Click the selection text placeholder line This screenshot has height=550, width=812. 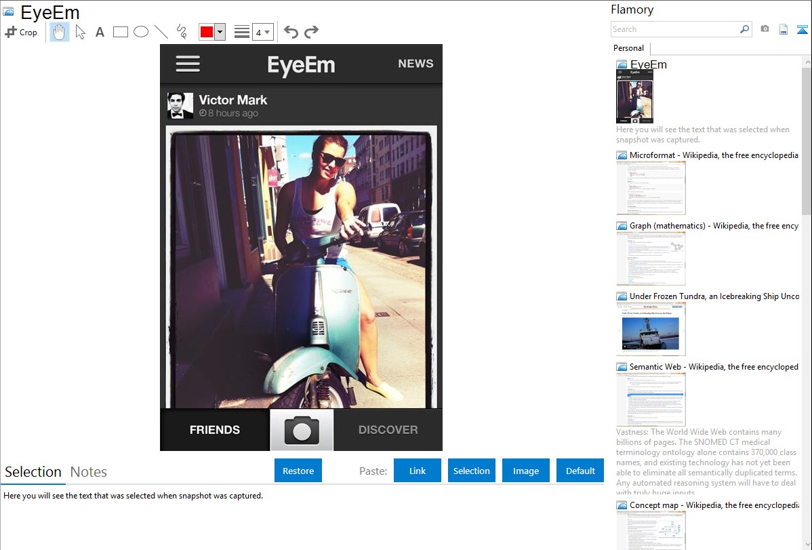tap(133, 496)
